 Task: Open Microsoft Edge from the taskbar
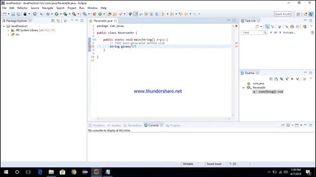click(x=40, y=172)
